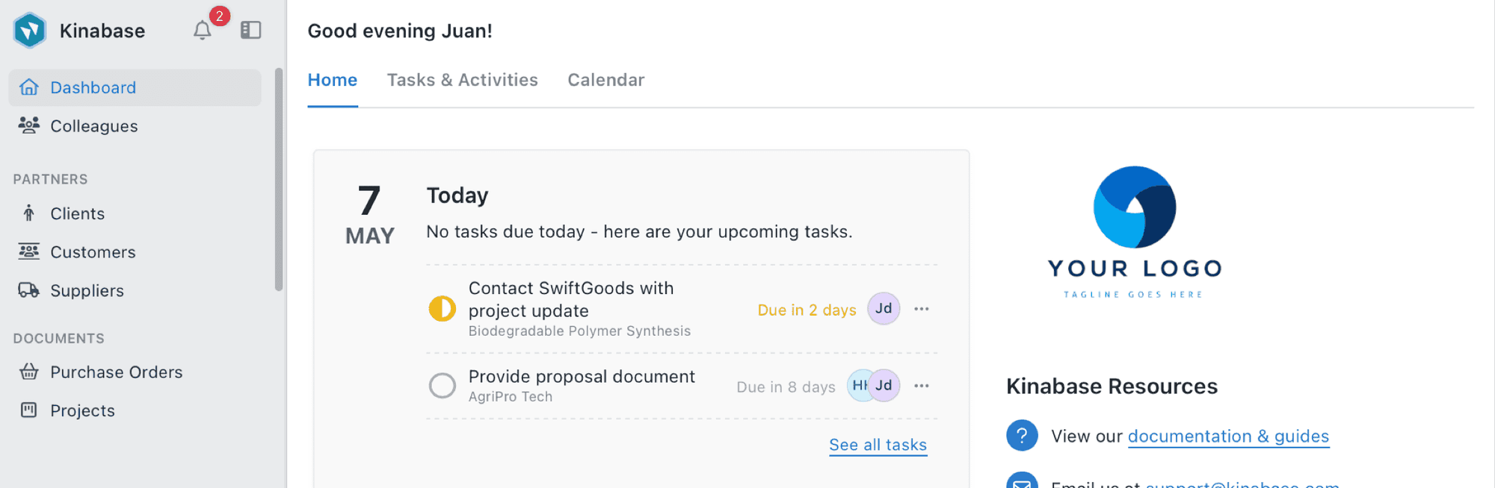Mark Provide proposal document task complete
Image resolution: width=1495 pixels, height=488 pixels.
pyautogui.click(x=442, y=386)
